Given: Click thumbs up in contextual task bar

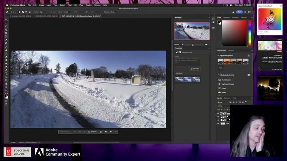Looking at the screenshot, I should [101, 131].
